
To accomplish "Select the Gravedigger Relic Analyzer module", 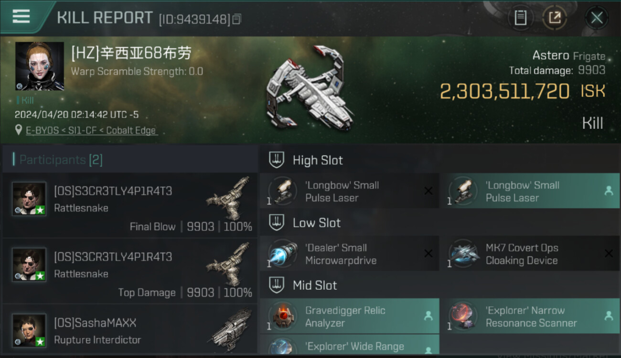I will click(349, 316).
